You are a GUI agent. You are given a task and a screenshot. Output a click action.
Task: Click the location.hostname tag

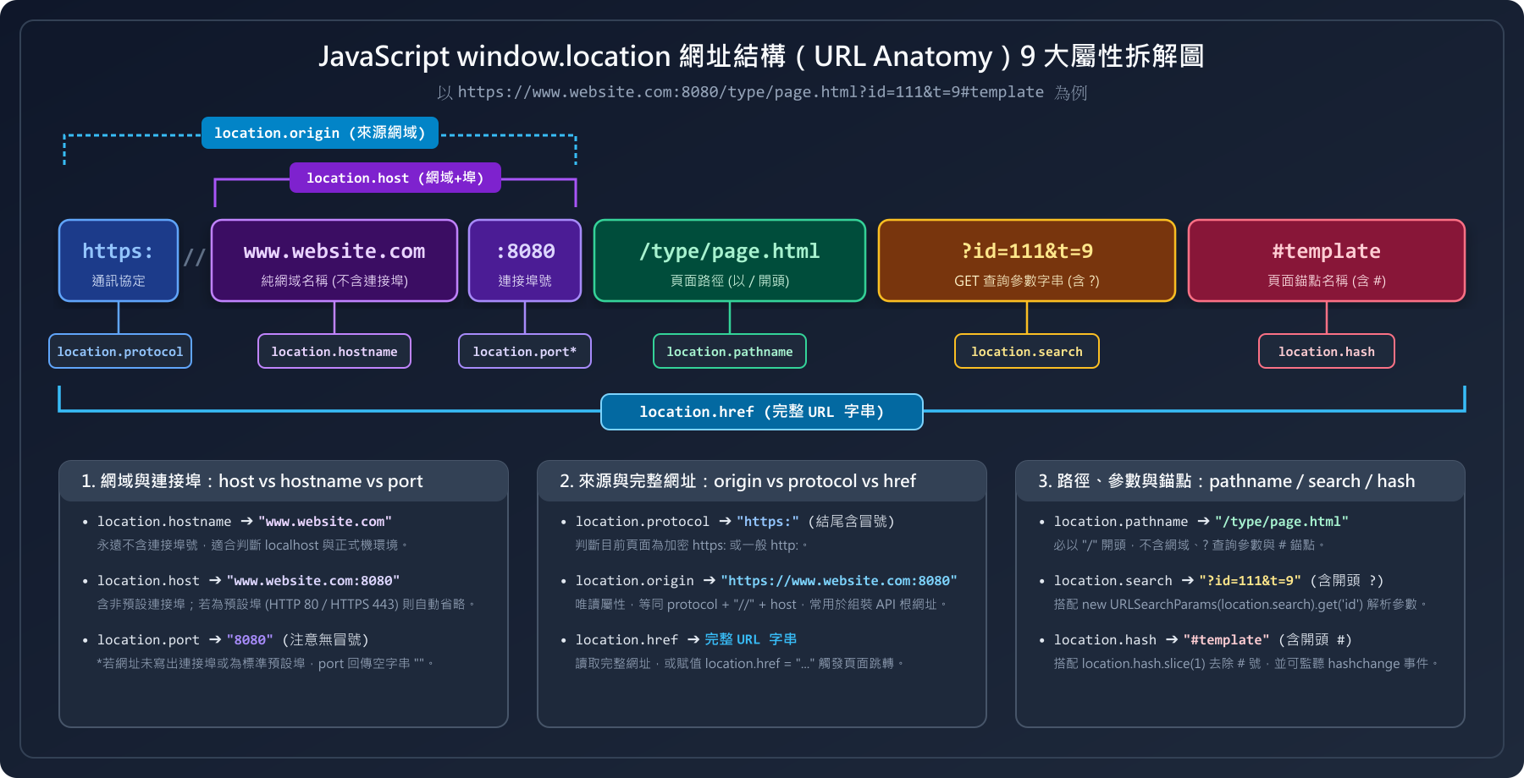click(x=334, y=351)
